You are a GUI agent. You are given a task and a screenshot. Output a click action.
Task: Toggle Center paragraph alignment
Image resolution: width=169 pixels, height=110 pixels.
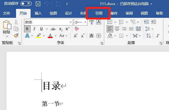coord(117,29)
